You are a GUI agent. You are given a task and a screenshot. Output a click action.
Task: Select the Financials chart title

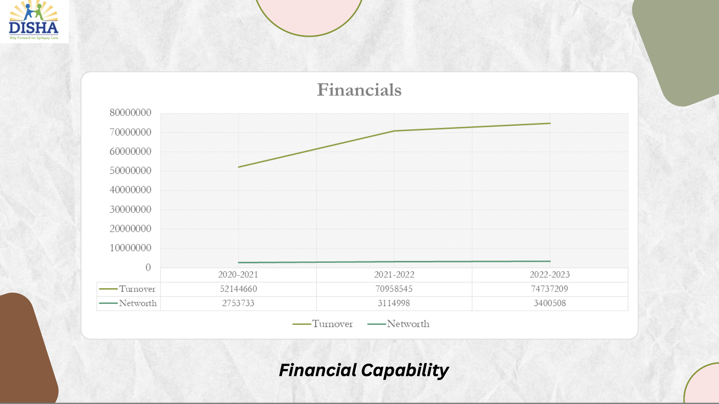click(x=359, y=90)
